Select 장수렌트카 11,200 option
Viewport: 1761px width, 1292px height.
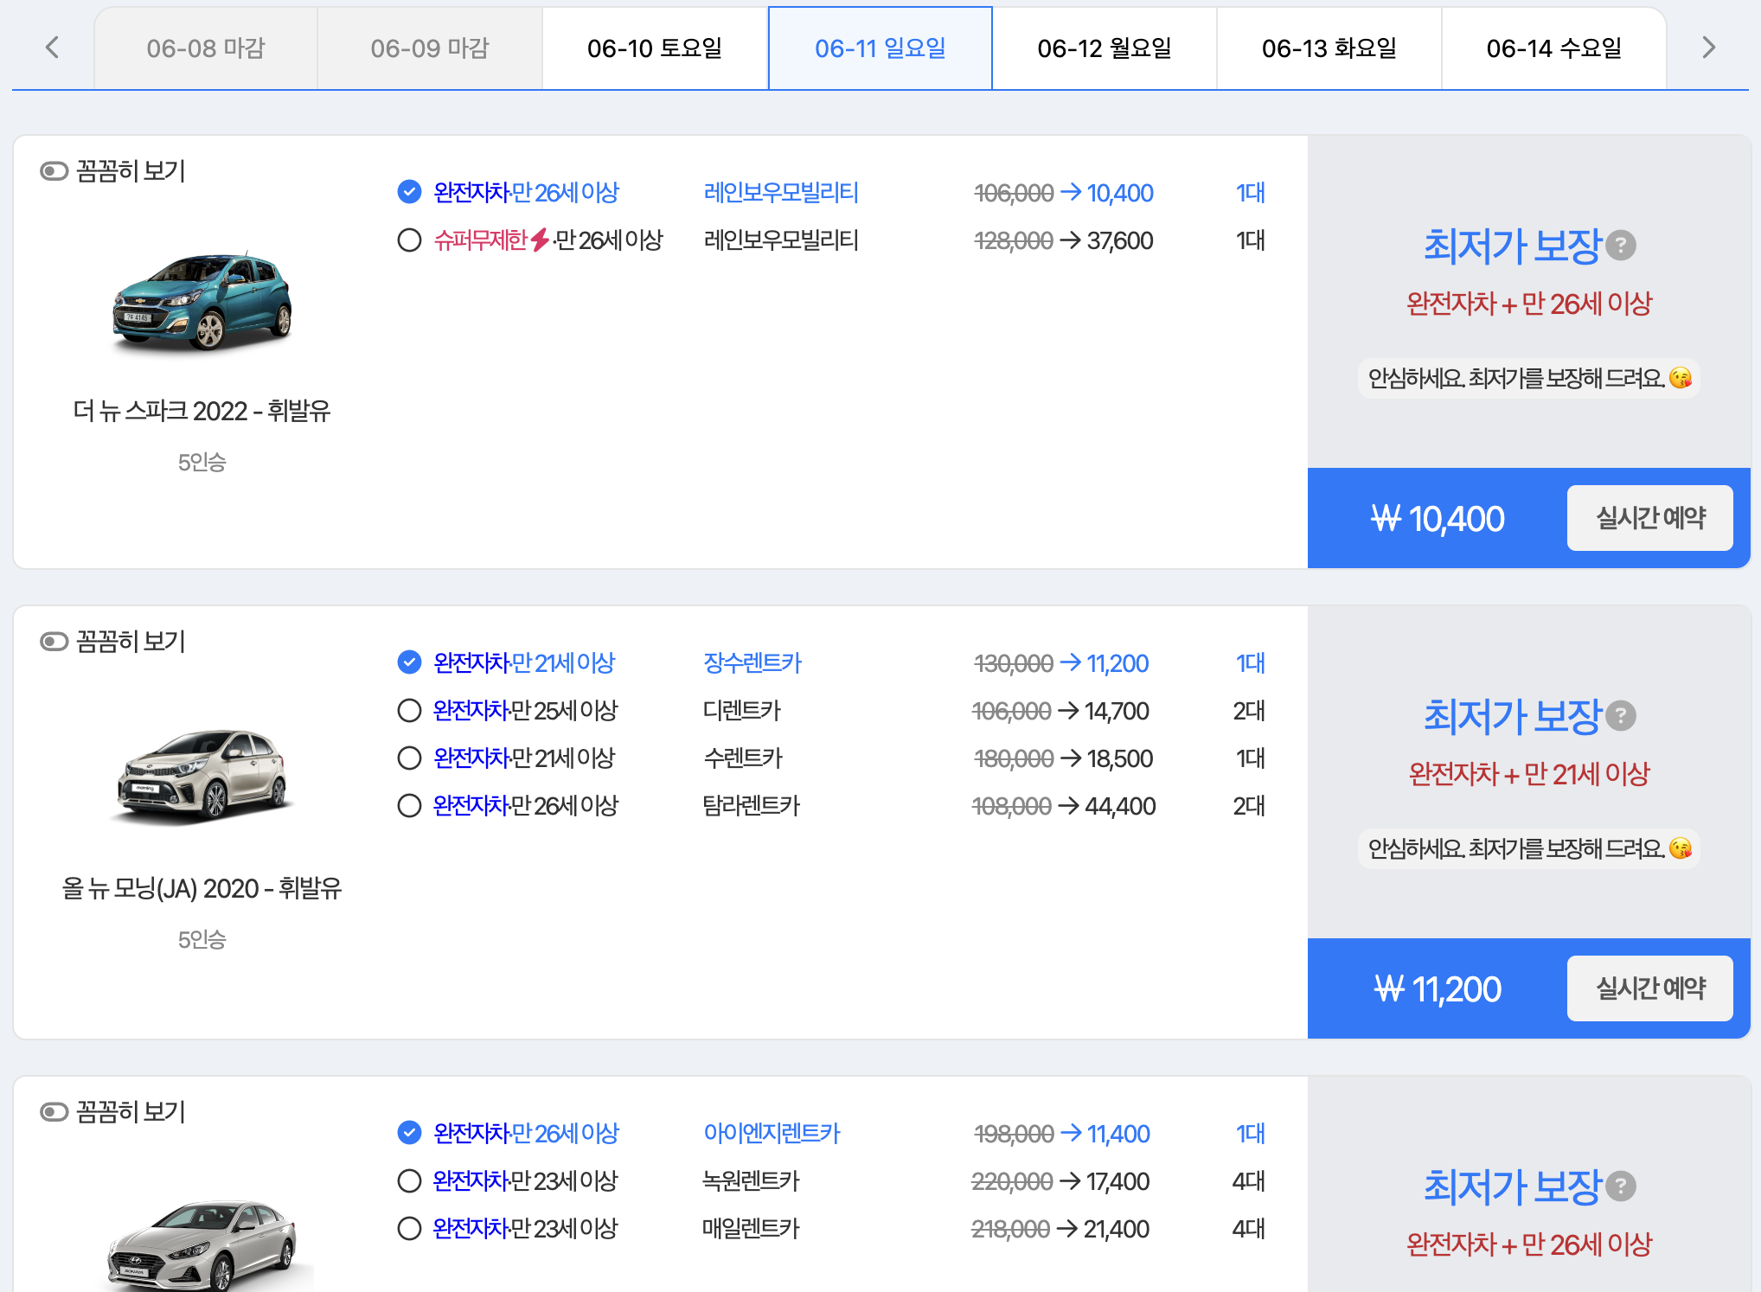409,662
